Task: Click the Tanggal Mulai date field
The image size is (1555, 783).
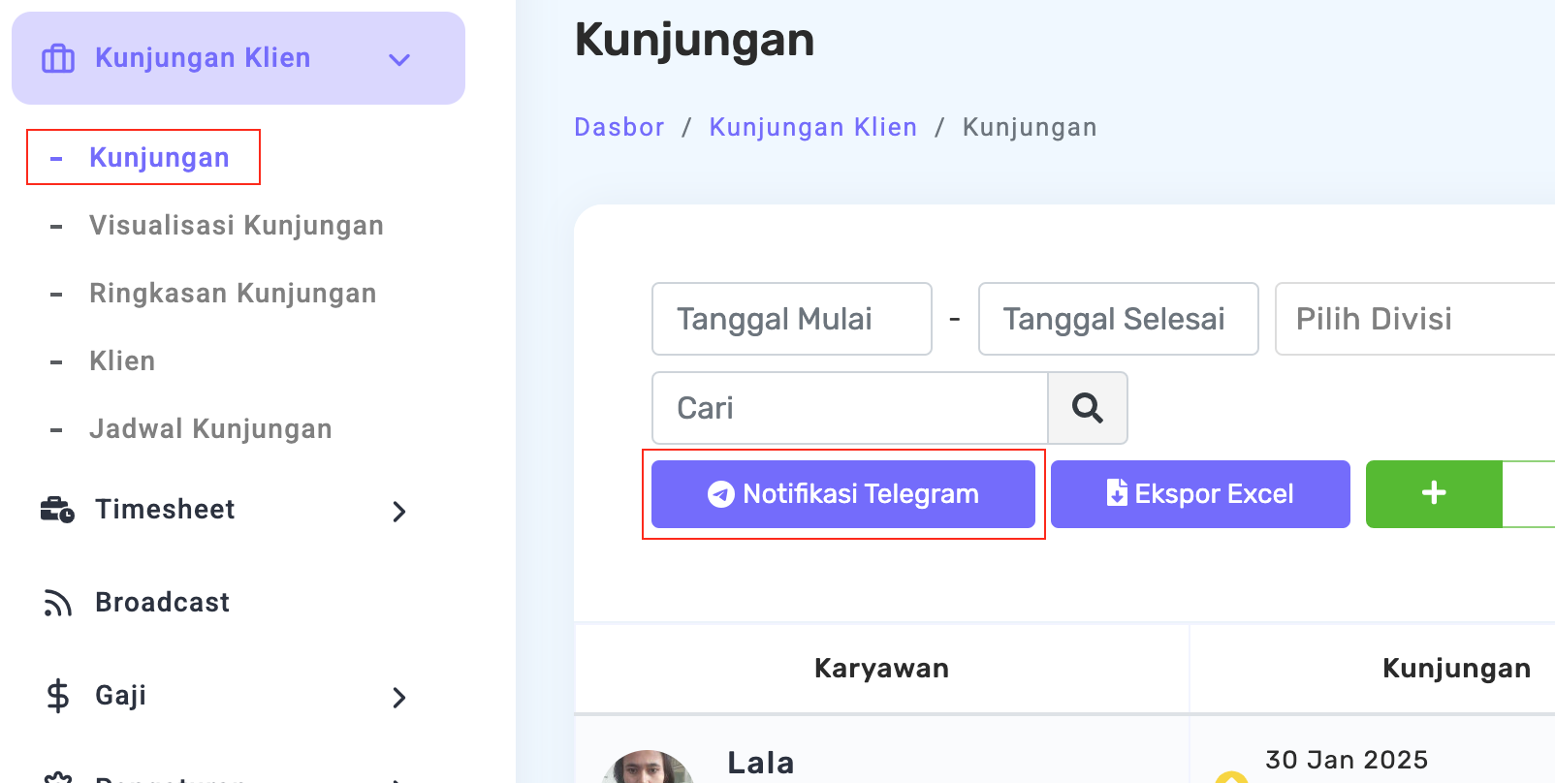Action: (x=792, y=319)
